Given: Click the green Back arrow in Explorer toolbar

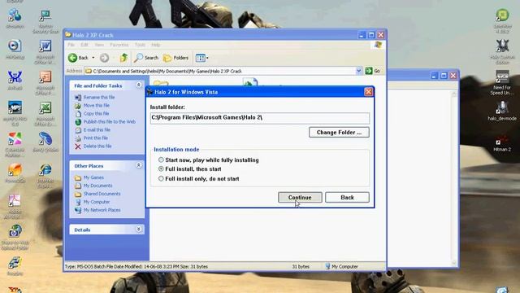Looking at the screenshot, I should click(x=72, y=58).
